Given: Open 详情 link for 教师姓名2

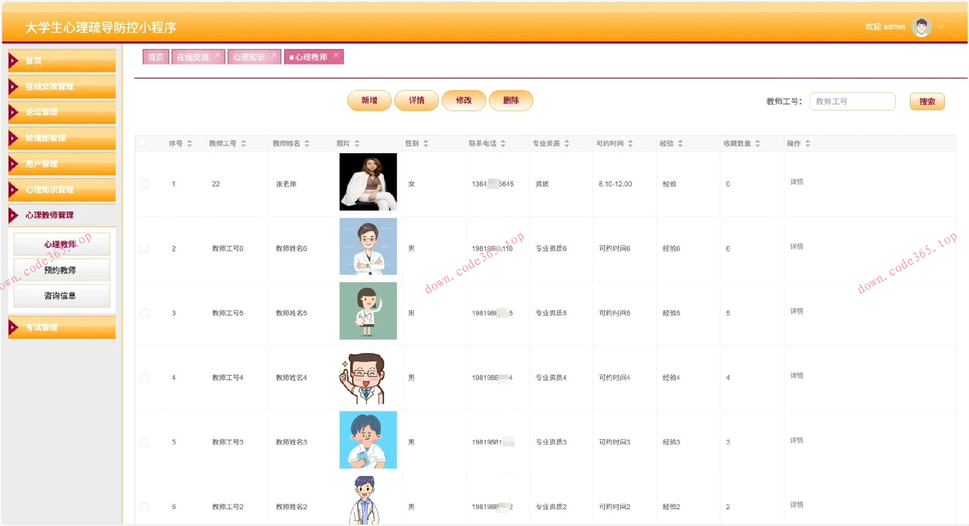Looking at the screenshot, I should (797, 505).
